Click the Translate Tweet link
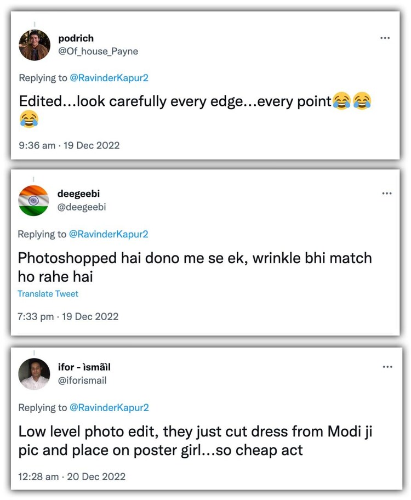The height and width of the screenshot is (500, 411). 48,294
